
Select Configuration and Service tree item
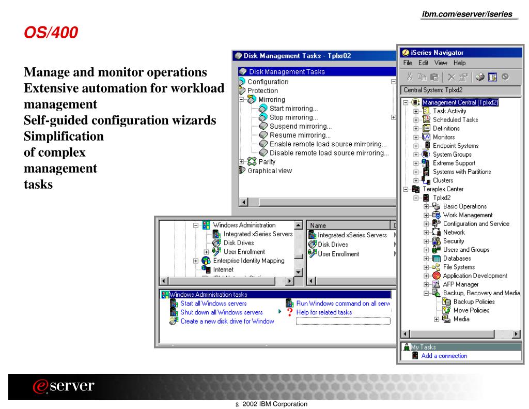tap(476, 223)
